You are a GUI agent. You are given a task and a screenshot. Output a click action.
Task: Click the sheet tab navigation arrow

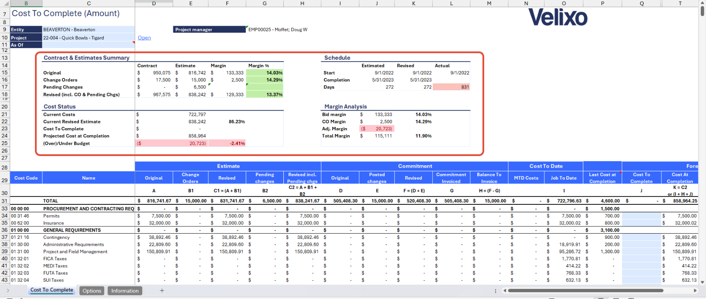pyautogui.click(x=8, y=291)
